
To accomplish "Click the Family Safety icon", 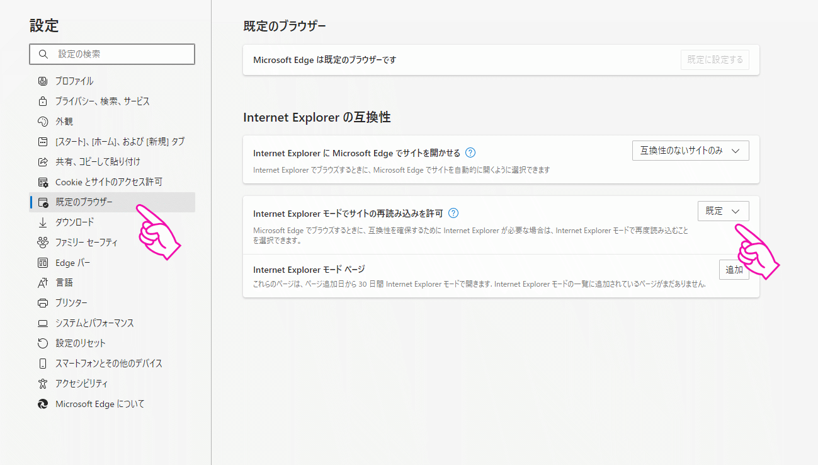I will pos(43,243).
